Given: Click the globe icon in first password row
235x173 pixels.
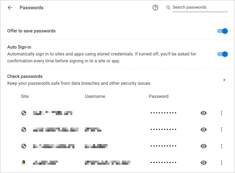Looking at the screenshot, I should point(24,113).
